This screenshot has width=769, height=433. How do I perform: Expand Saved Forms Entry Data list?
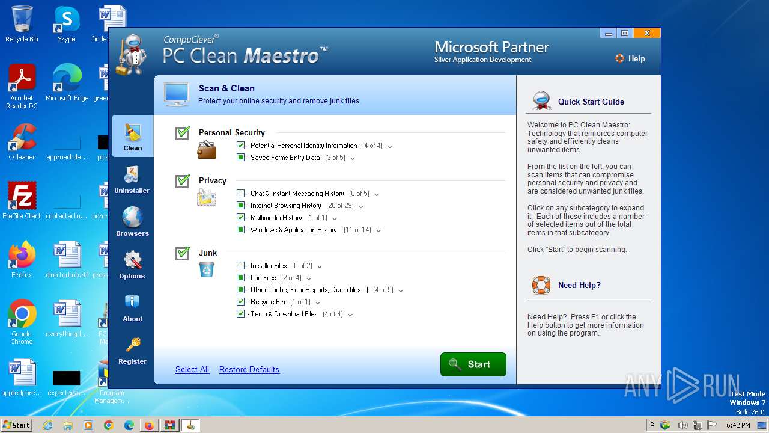click(353, 158)
